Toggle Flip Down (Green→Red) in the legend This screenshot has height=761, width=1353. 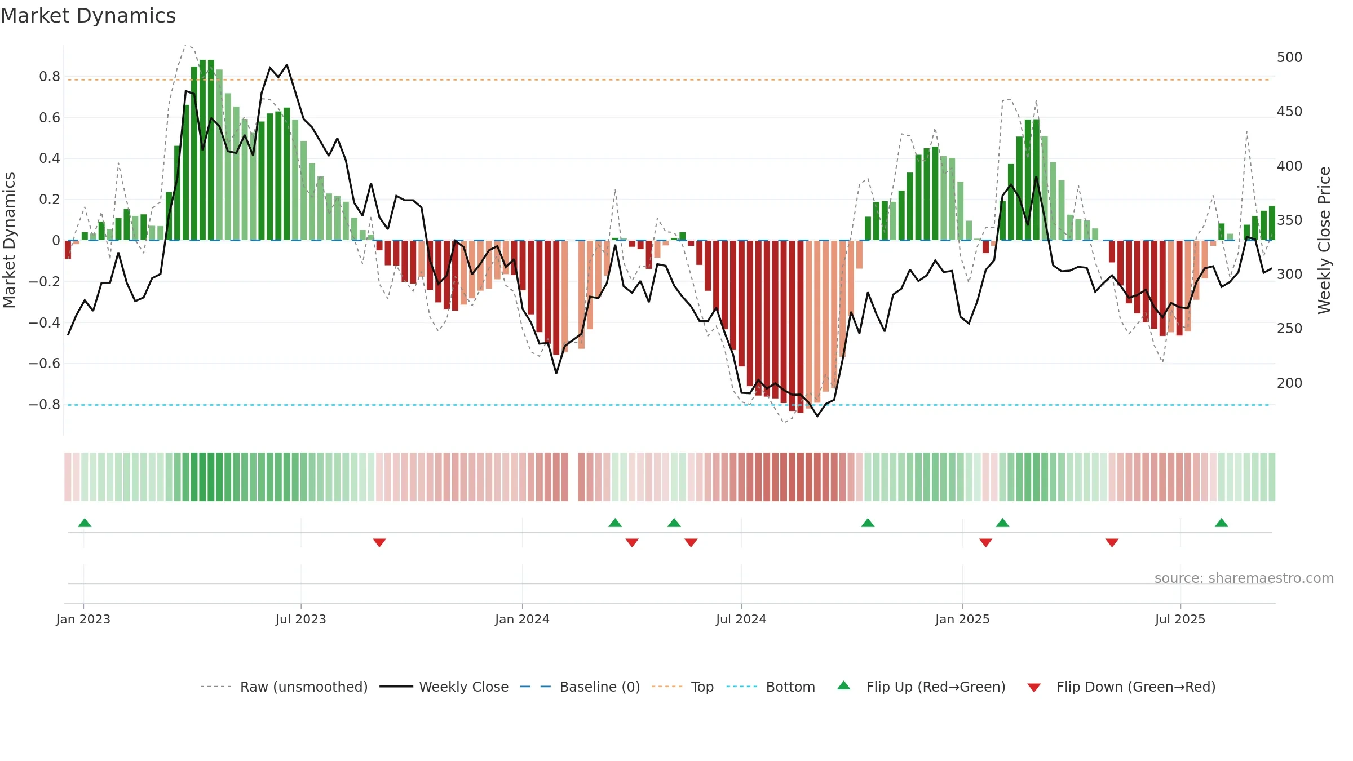tap(1121, 687)
